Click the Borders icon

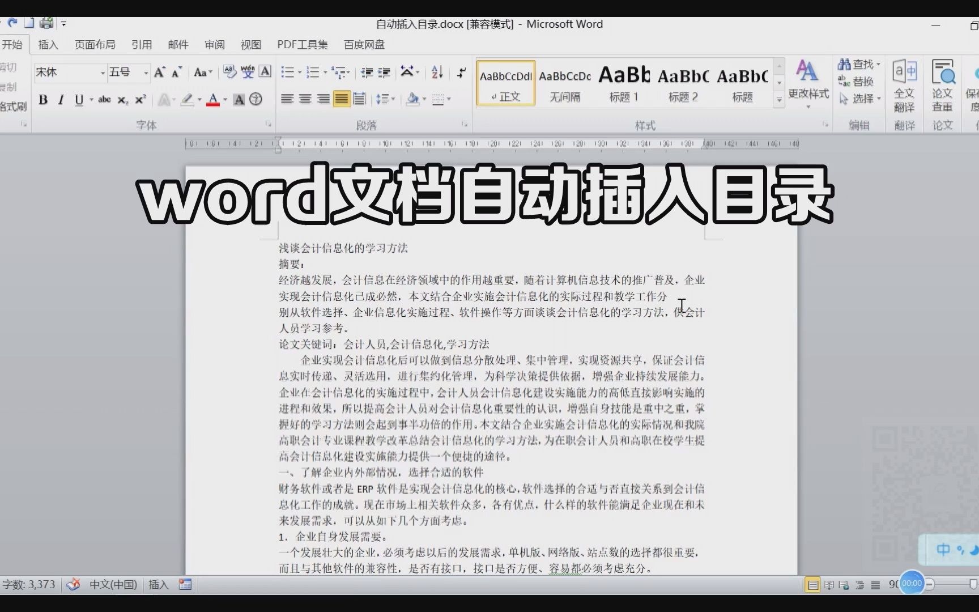pos(438,100)
